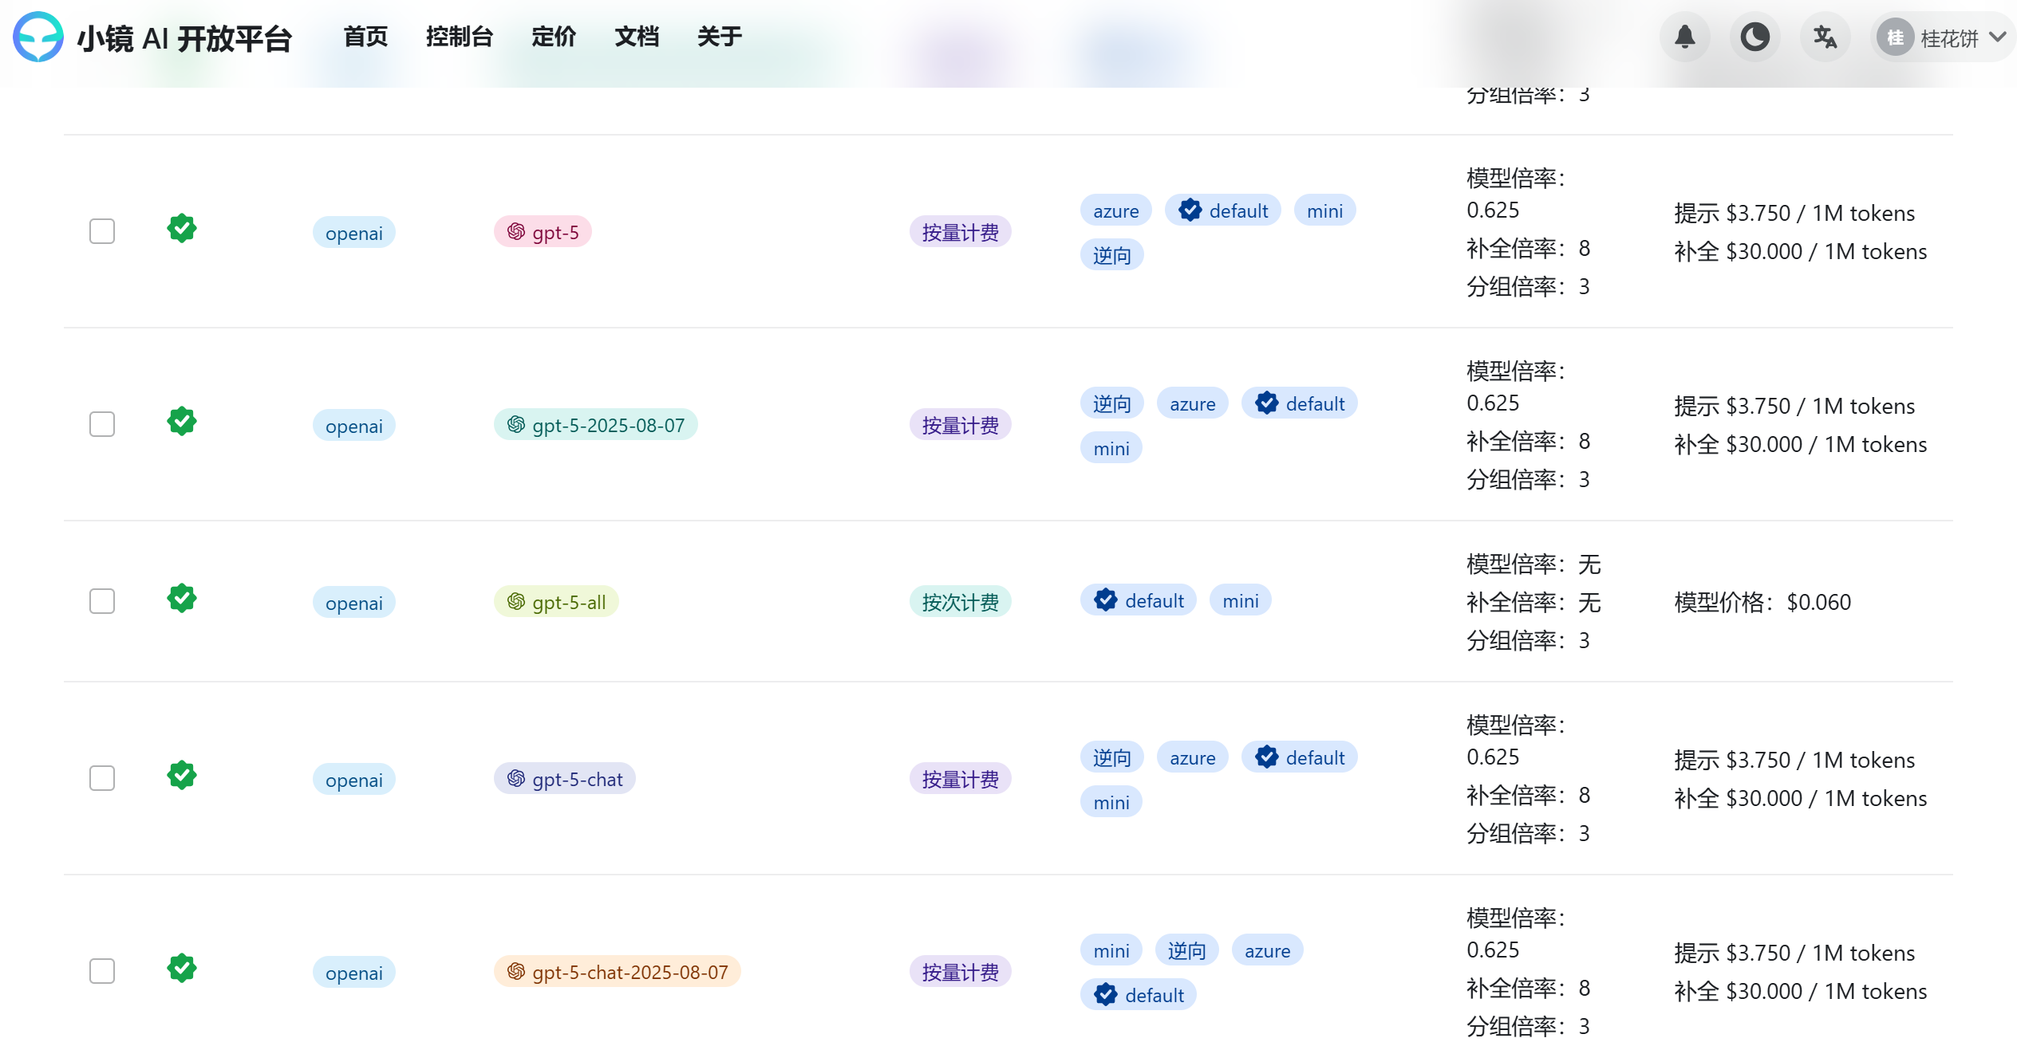The height and width of the screenshot is (1046, 2017).
Task: Click the gpt-5-2025-08-07 model tag
Action: [x=595, y=425]
